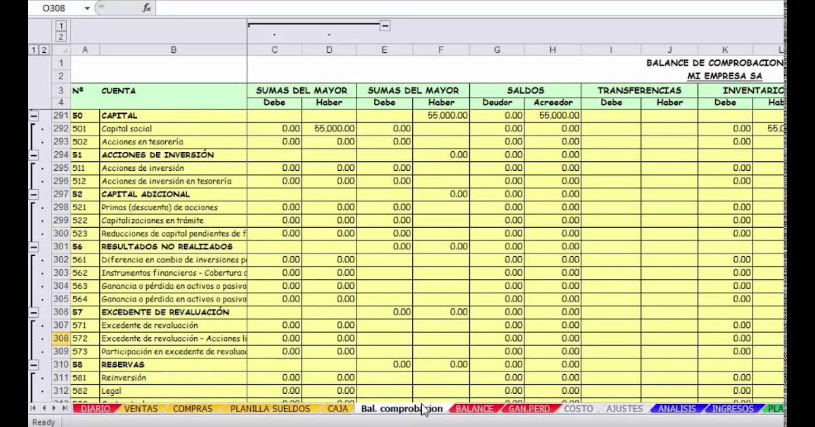Image resolution: width=815 pixels, height=427 pixels.
Task: Show row outline level 1
Action: coord(34,49)
